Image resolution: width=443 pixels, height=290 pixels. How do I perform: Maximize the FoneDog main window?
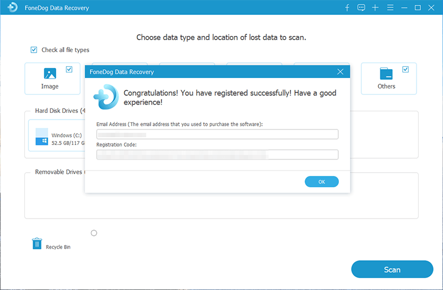pyautogui.click(x=418, y=8)
